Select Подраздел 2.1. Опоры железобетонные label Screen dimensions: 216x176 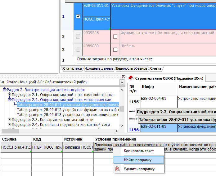(x=63, y=95)
